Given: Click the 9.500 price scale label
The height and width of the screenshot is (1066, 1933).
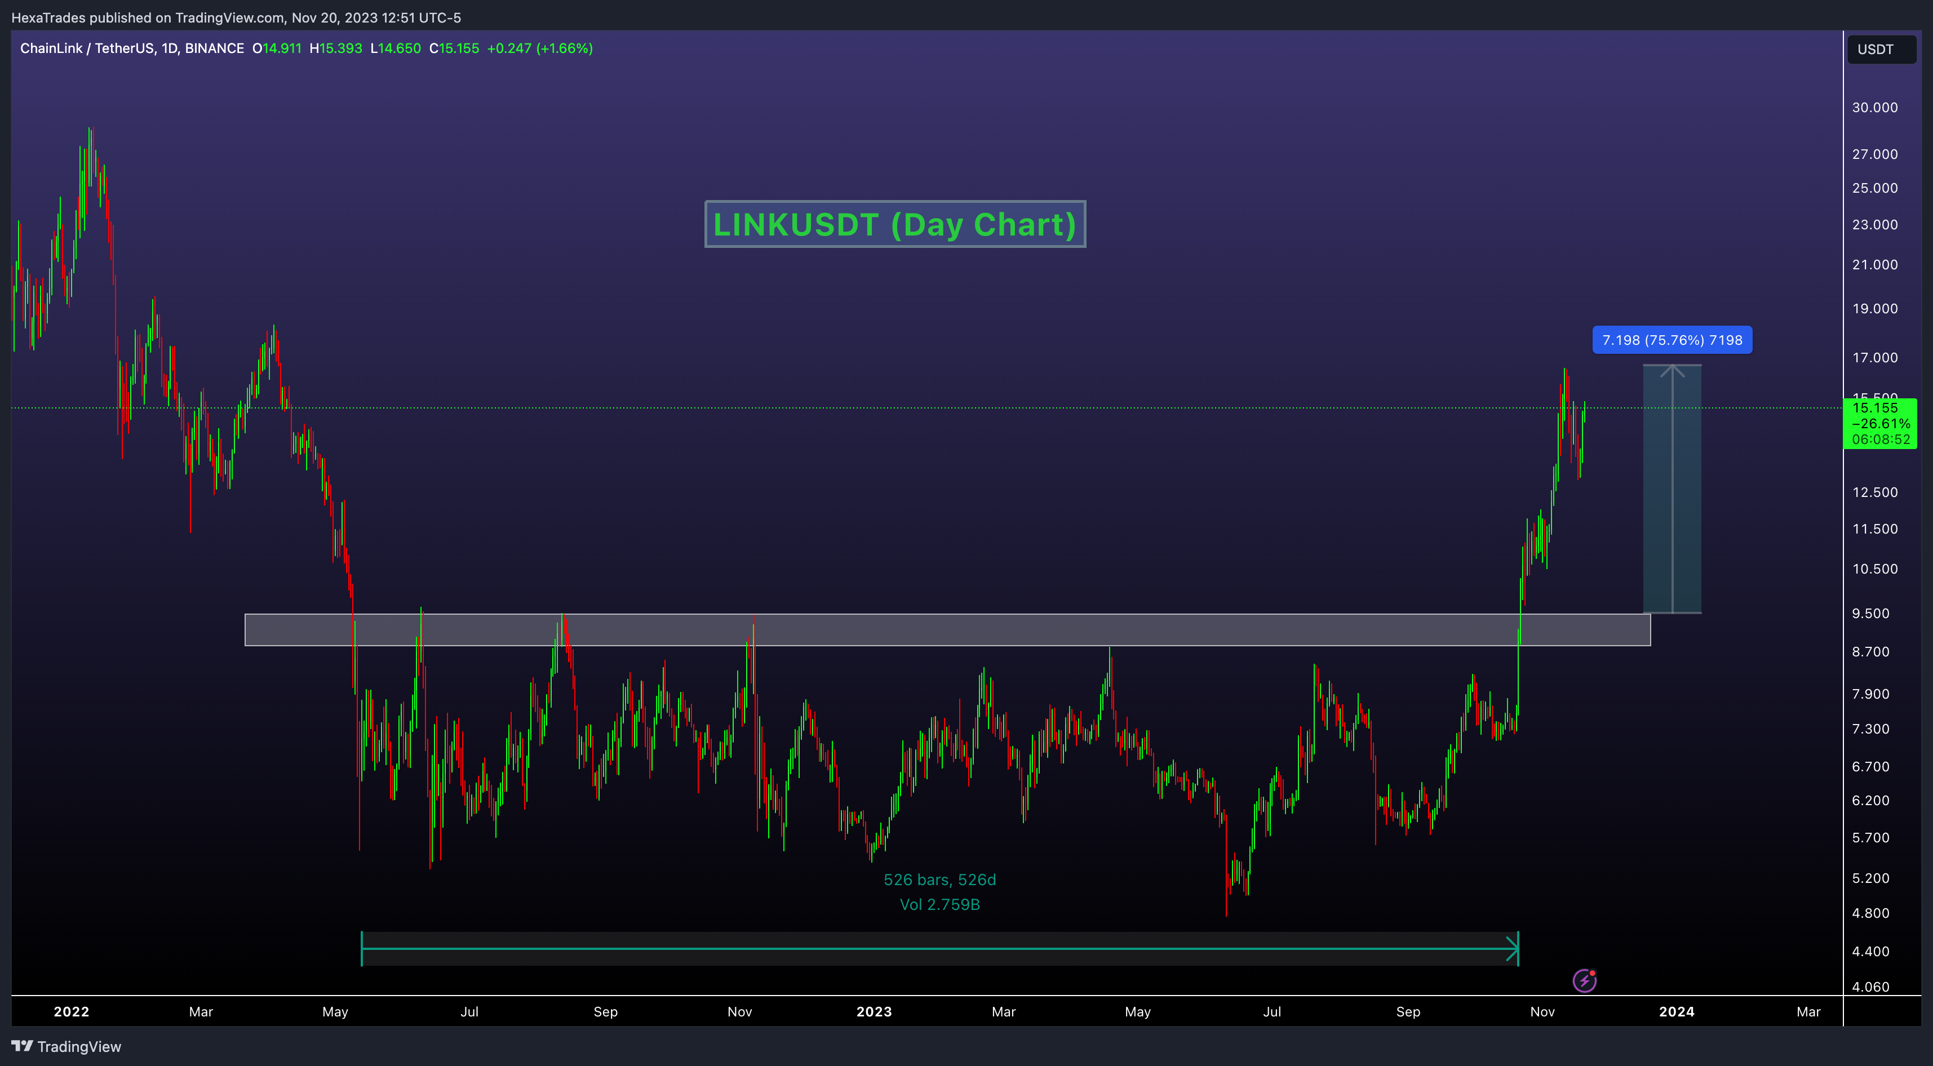Looking at the screenshot, I should tap(1870, 613).
